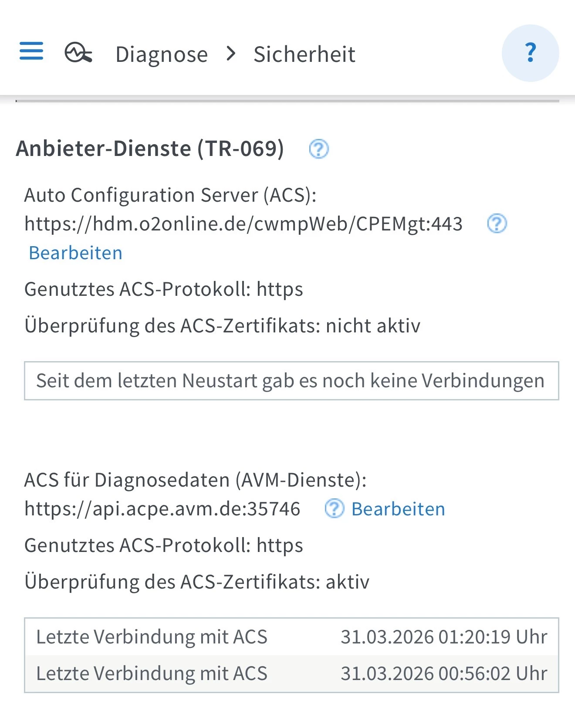Click 'Überprüfung des ACS-Zertifikats: nicht aktiv' line

(x=222, y=326)
